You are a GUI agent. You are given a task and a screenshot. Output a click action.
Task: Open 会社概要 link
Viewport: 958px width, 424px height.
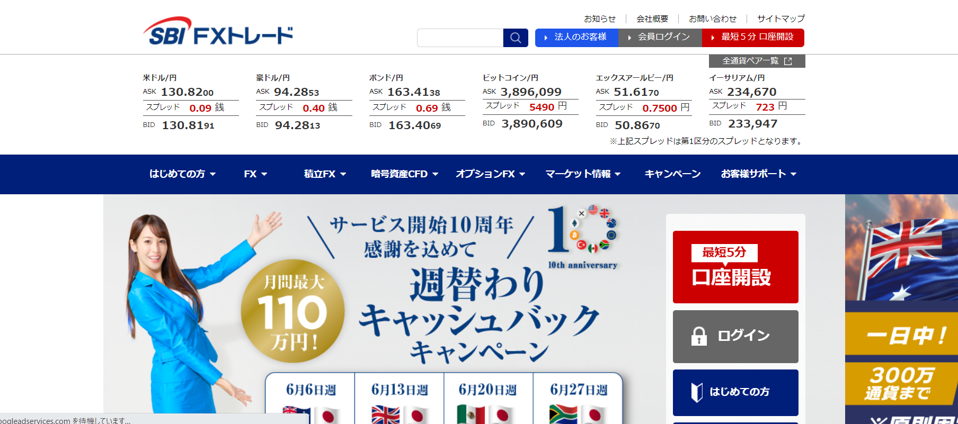(652, 19)
